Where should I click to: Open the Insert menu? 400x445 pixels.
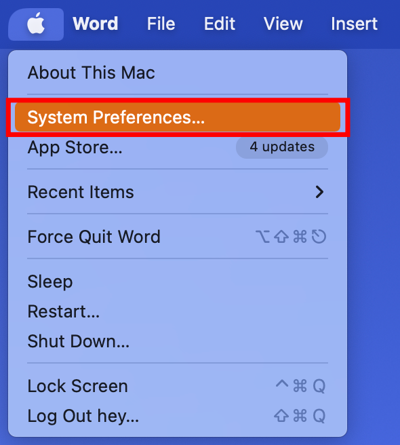point(354,24)
